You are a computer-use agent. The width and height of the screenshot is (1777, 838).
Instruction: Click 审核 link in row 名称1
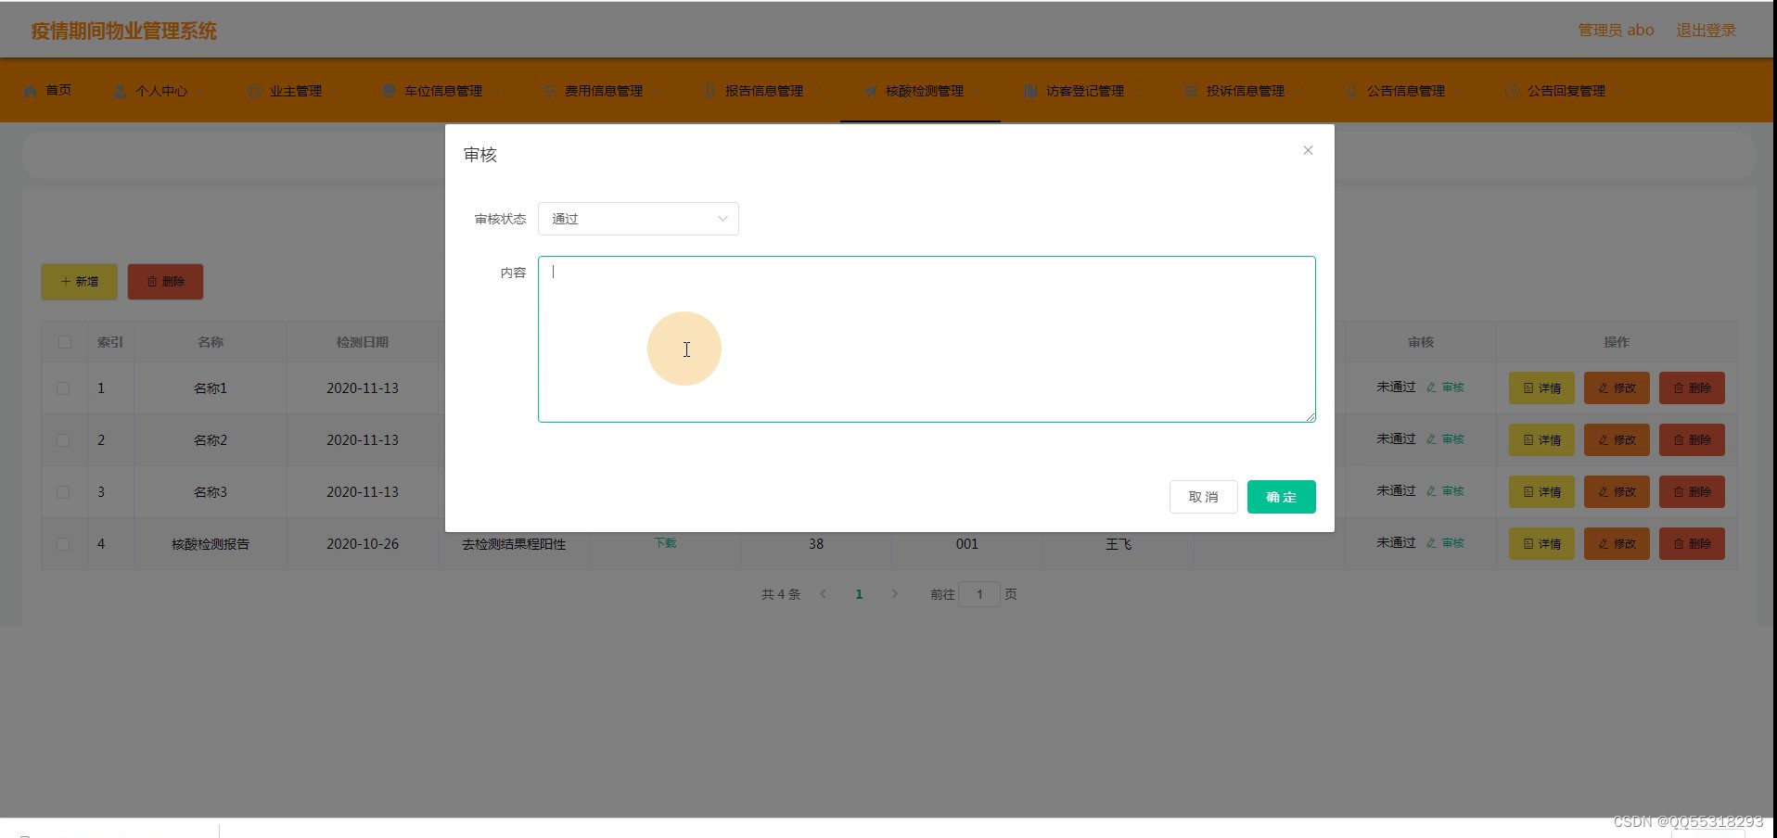pyautogui.click(x=1445, y=387)
